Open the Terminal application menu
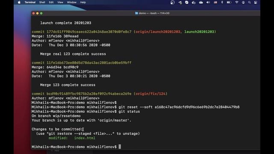 pos(30,2)
